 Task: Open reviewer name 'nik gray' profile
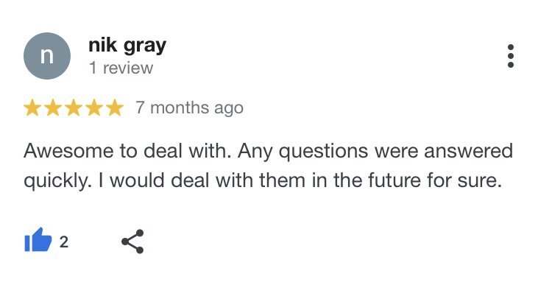(127, 46)
